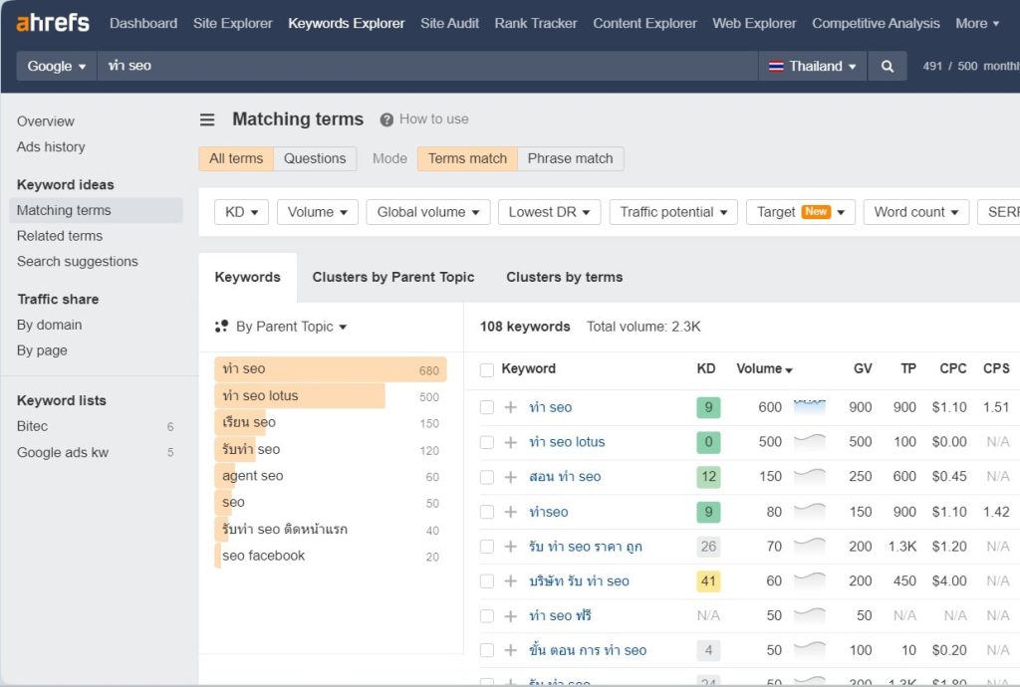
Task: Go to Dashboard in top navigation
Action: 143,24
